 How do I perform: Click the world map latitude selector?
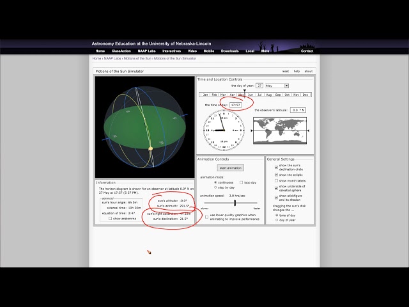(x=280, y=130)
